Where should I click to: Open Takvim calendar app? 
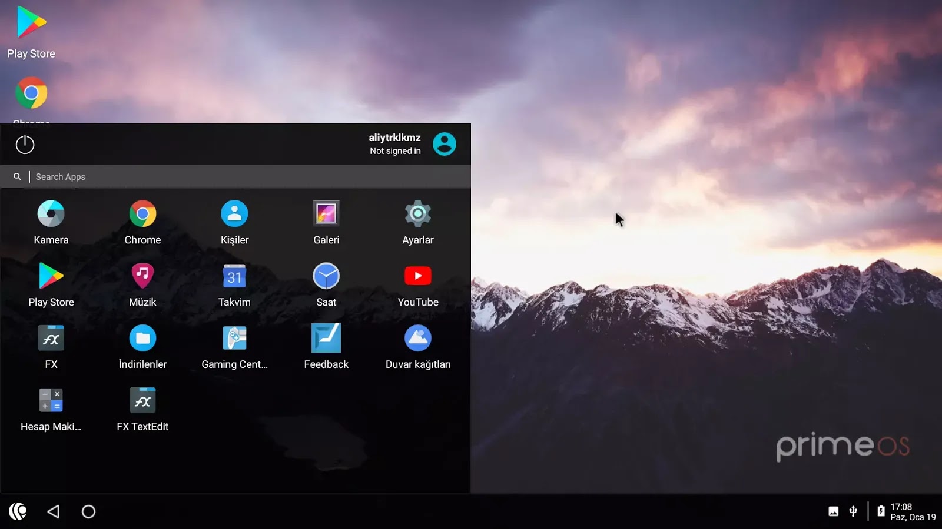pos(234,284)
